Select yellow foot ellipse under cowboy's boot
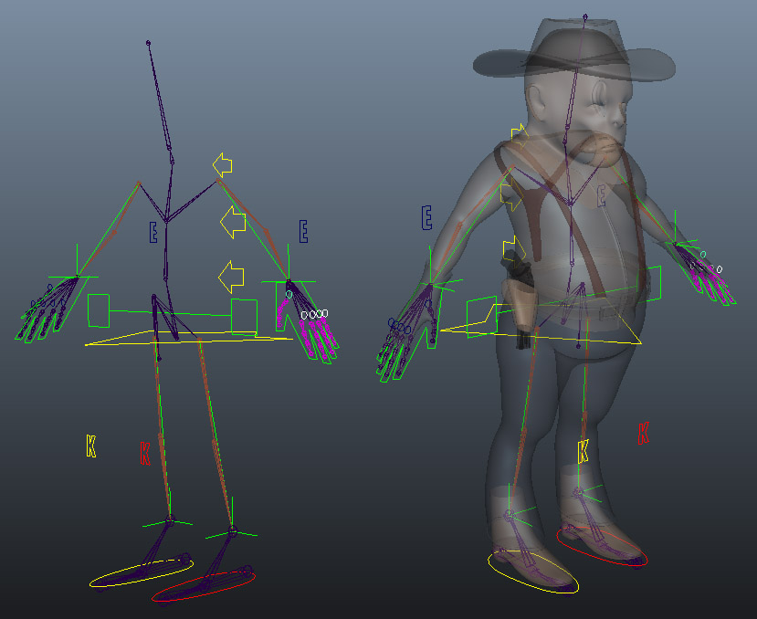This screenshot has height=619, width=757. click(533, 572)
